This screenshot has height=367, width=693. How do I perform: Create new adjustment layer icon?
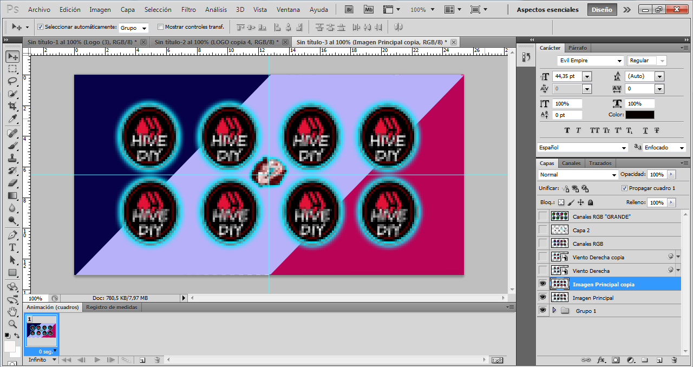(x=630, y=360)
